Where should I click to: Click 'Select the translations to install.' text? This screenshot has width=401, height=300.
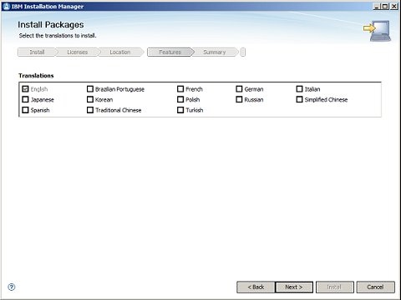click(58, 36)
